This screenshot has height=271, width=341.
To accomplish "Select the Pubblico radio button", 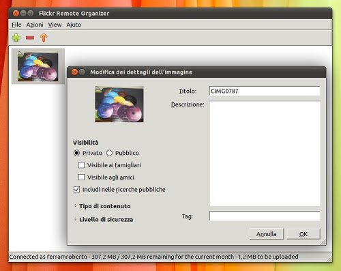I will coord(109,153).
